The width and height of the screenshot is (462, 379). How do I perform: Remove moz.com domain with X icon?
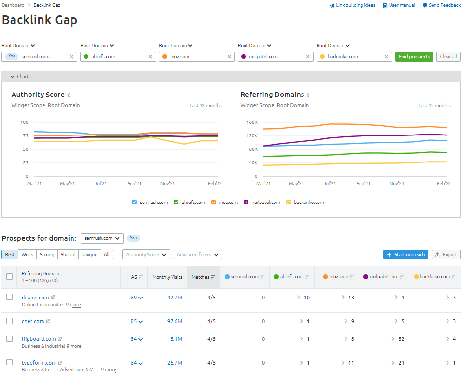click(x=229, y=57)
